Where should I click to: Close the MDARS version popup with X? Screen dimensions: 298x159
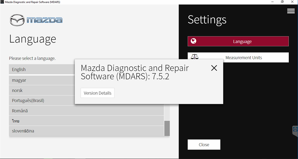tap(214, 68)
